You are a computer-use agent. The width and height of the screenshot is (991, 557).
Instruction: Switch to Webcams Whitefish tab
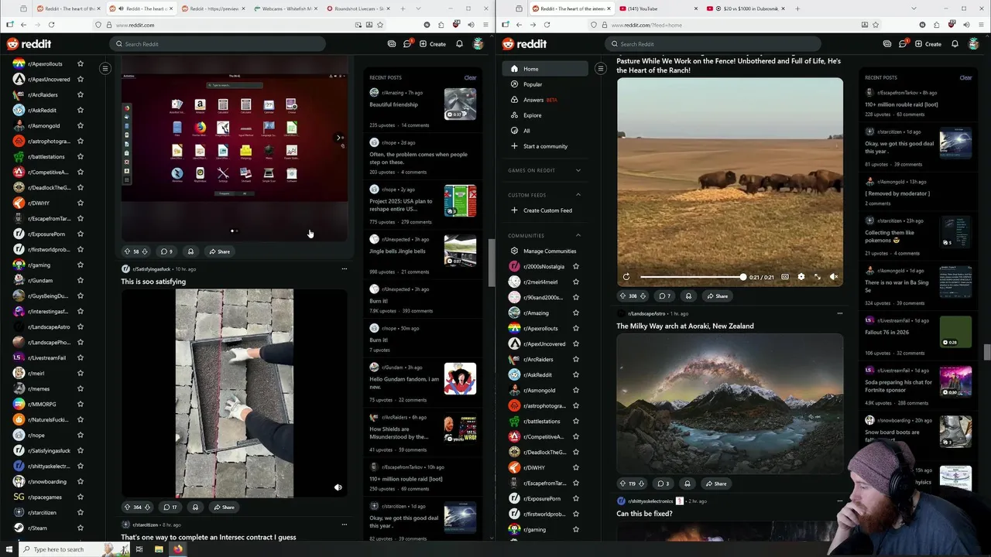click(x=286, y=9)
